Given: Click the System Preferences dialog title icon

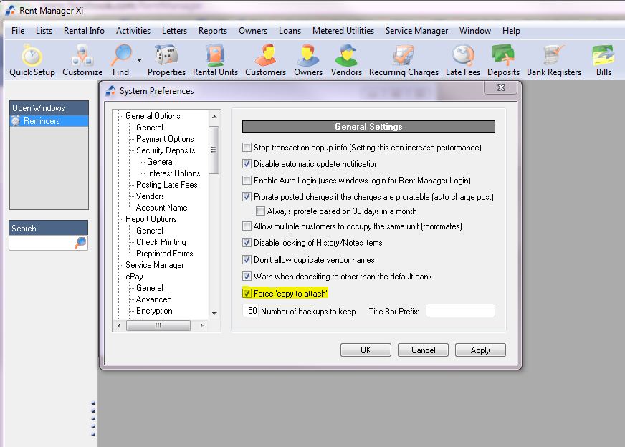Looking at the screenshot, I should [x=110, y=91].
